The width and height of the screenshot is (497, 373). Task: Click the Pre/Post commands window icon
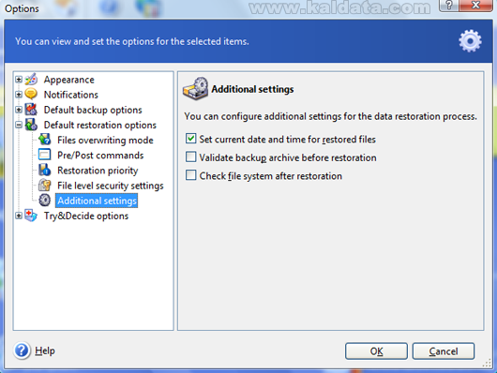coord(44,155)
